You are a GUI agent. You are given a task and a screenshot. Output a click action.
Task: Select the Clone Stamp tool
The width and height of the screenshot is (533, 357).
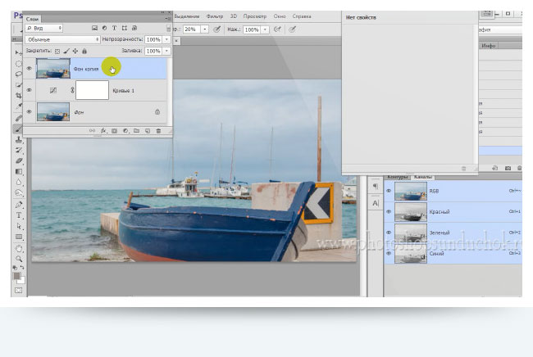(19, 139)
